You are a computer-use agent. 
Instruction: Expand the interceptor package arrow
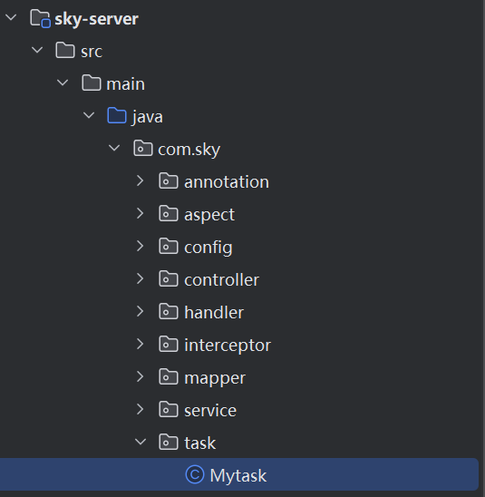click(140, 344)
